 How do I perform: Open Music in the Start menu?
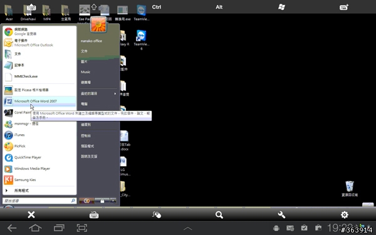click(x=85, y=72)
